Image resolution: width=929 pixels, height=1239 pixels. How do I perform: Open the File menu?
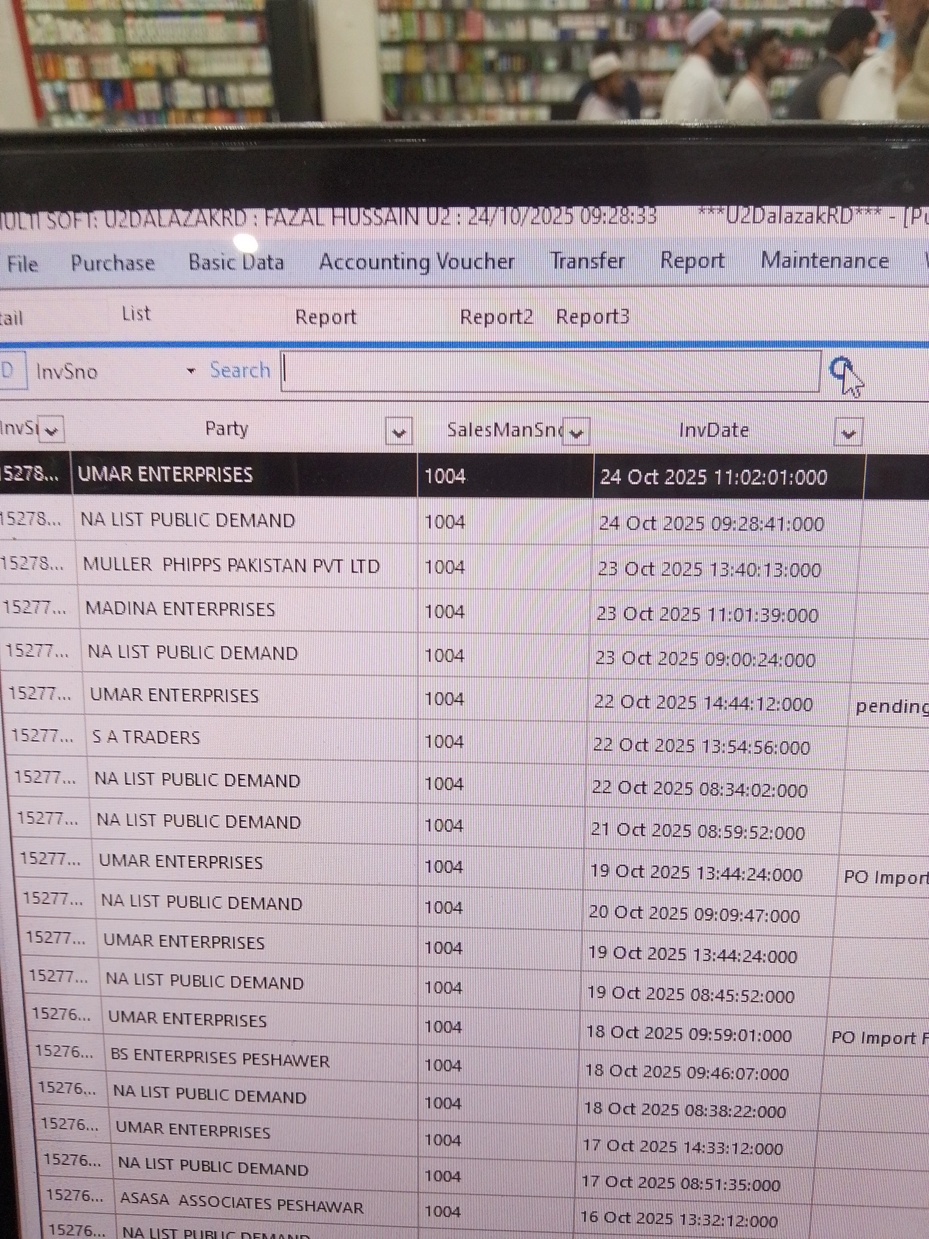(22, 263)
